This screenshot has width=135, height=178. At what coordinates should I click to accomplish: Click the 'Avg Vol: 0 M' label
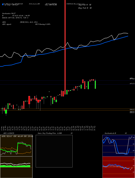pos(85,5)
